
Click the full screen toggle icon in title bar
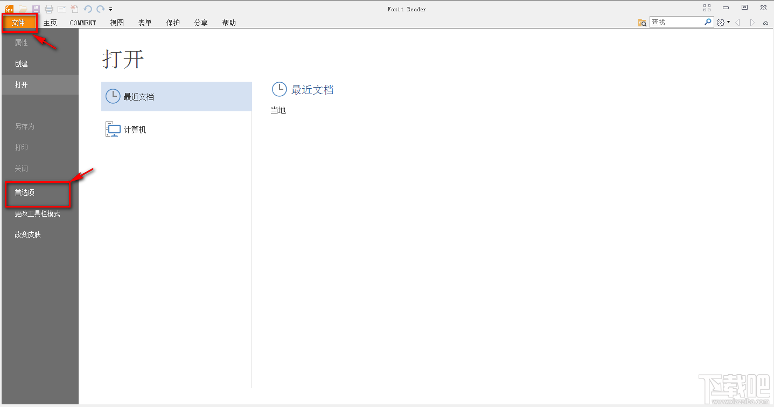point(707,8)
